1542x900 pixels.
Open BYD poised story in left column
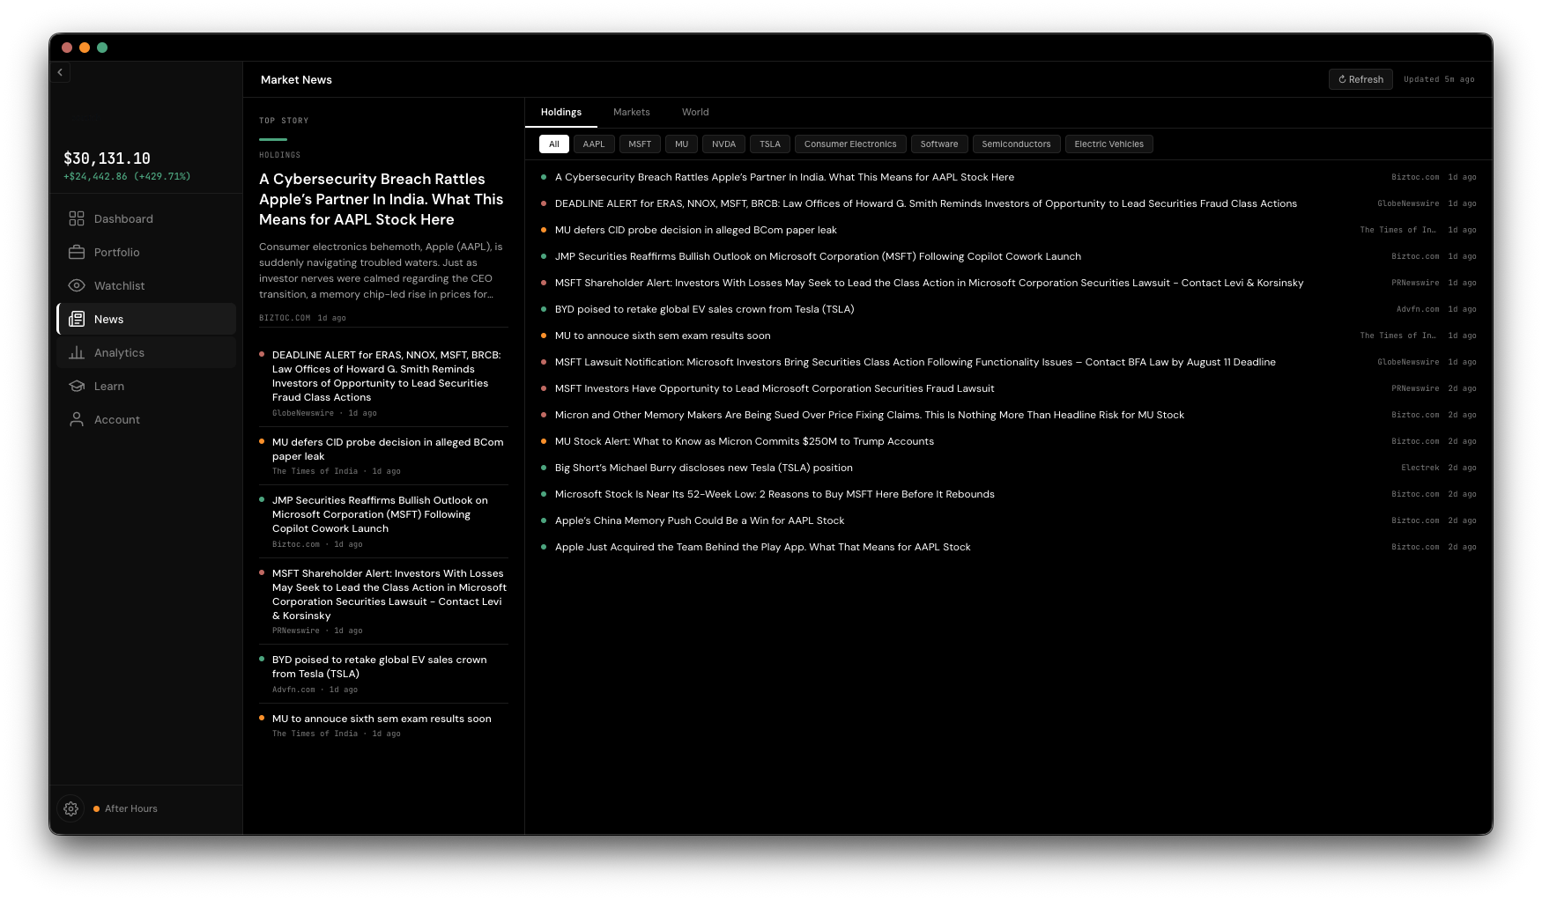pyautogui.click(x=383, y=674)
